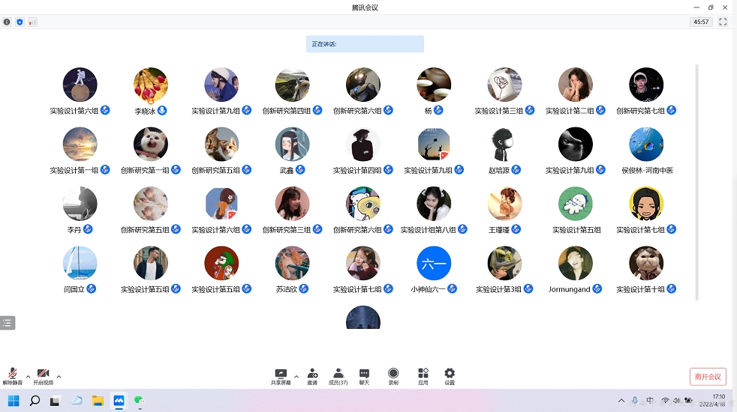Click the blue security shield icon
The image size is (737, 412).
pyautogui.click(x=20, y=22)
